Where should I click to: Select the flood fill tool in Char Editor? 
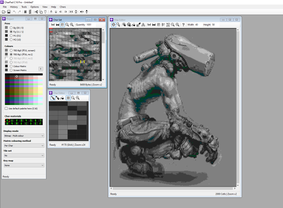(x=62, y=98)
